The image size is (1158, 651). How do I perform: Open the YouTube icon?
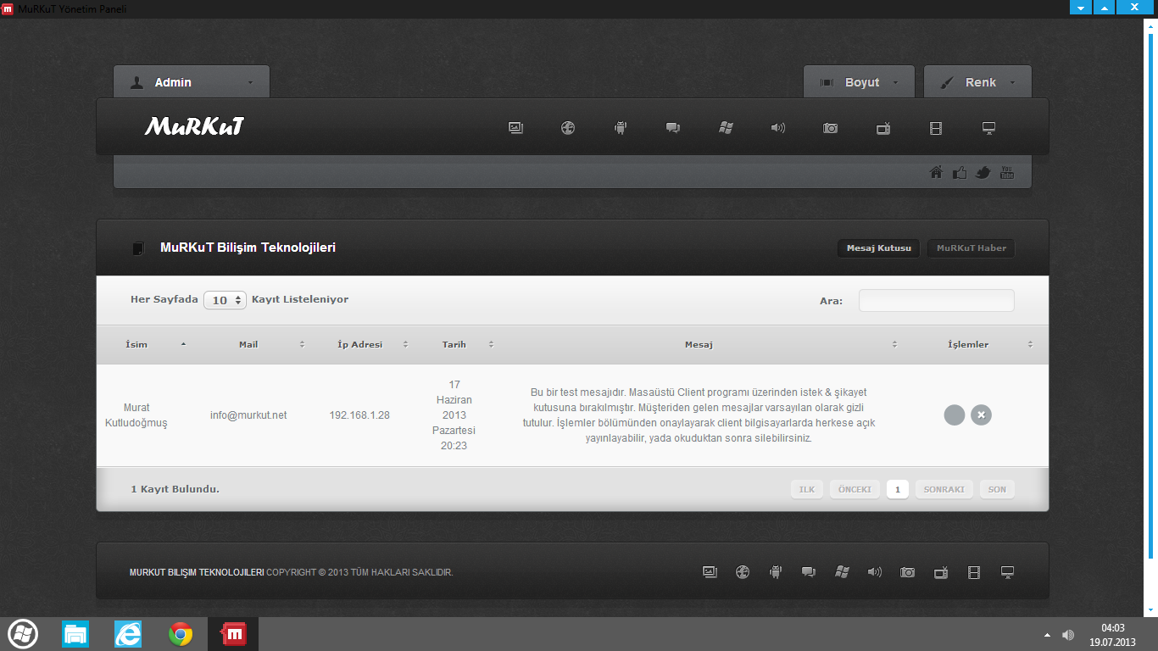tap(1007, 173)
